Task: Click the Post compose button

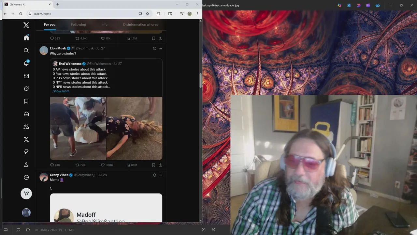Action: click(26, 194)
